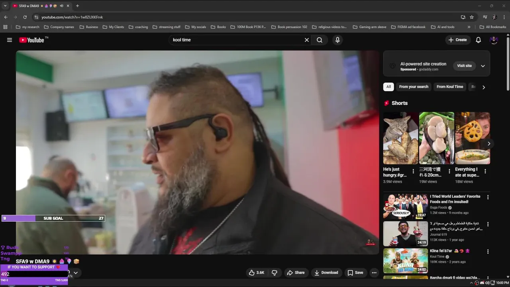Reload the page with the refresh icon
The height and width of the screenshot is (287, 510).
tap(25, 17)
